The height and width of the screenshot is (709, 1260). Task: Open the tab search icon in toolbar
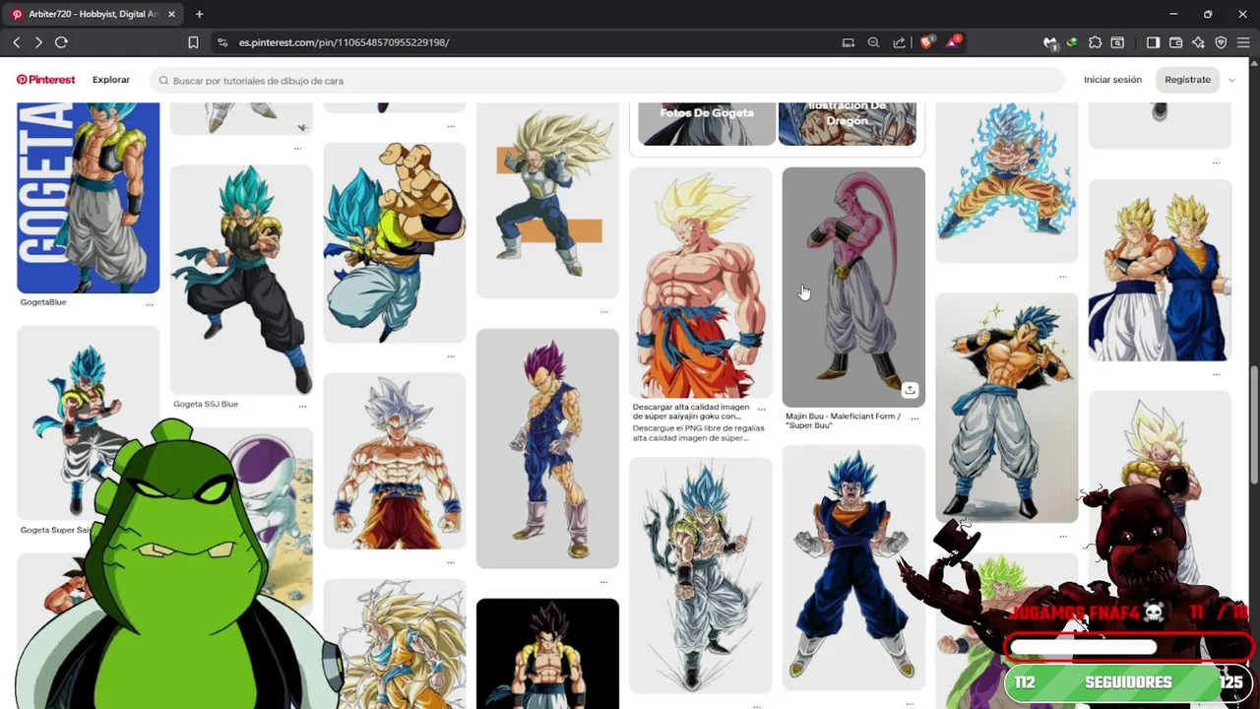coord(1117,42)
